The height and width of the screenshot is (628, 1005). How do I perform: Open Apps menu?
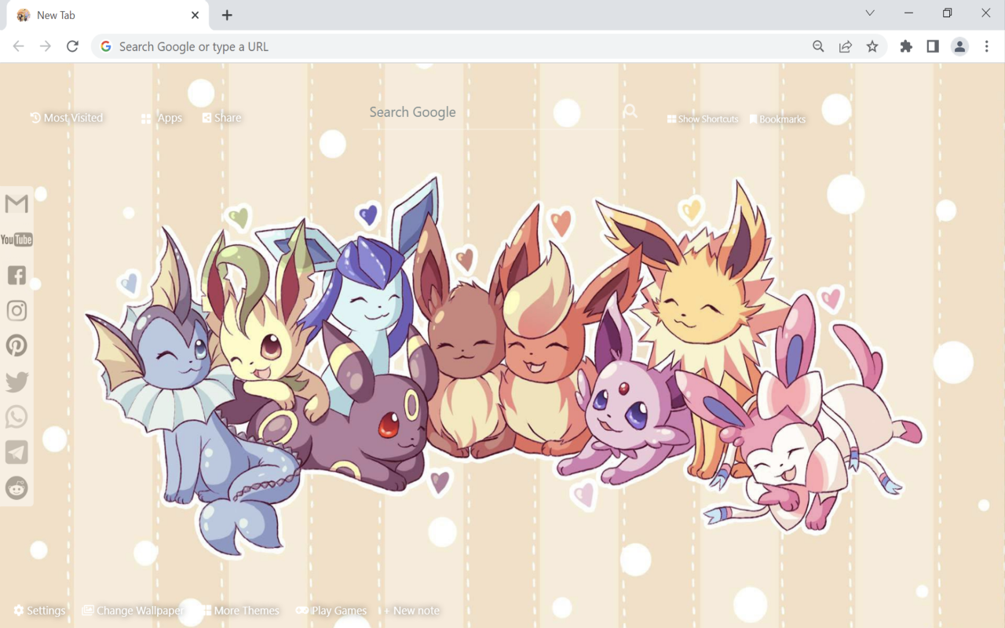[x=162, y=118]
